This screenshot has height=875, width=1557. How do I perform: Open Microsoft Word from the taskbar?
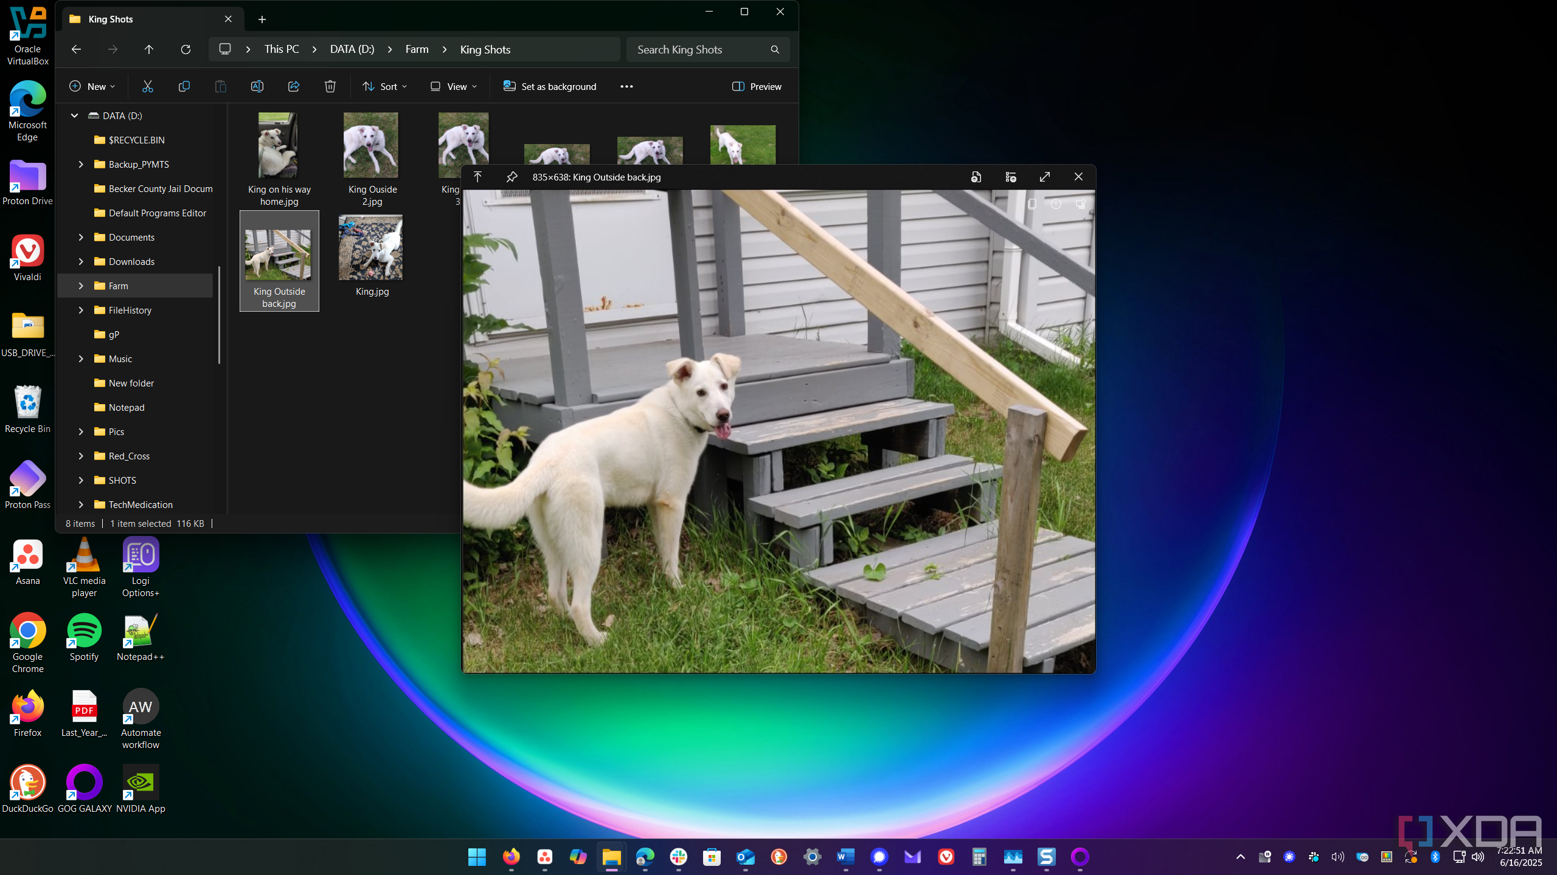tap(846, 857)
